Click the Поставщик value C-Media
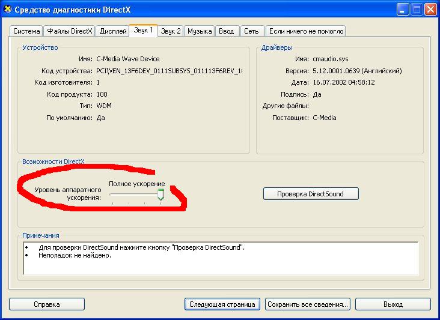440x320 pixels. (325, 118)
